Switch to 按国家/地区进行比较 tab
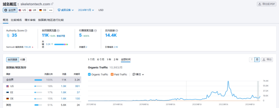The image size is (279, 108). [x=51, y=20]
